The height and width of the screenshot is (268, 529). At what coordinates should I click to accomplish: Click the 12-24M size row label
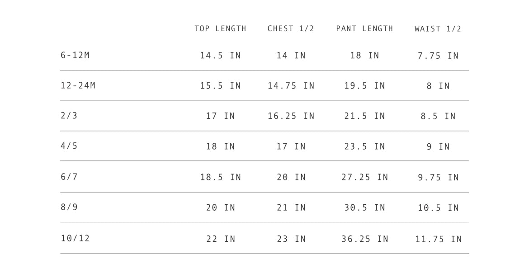coord(78,86)
